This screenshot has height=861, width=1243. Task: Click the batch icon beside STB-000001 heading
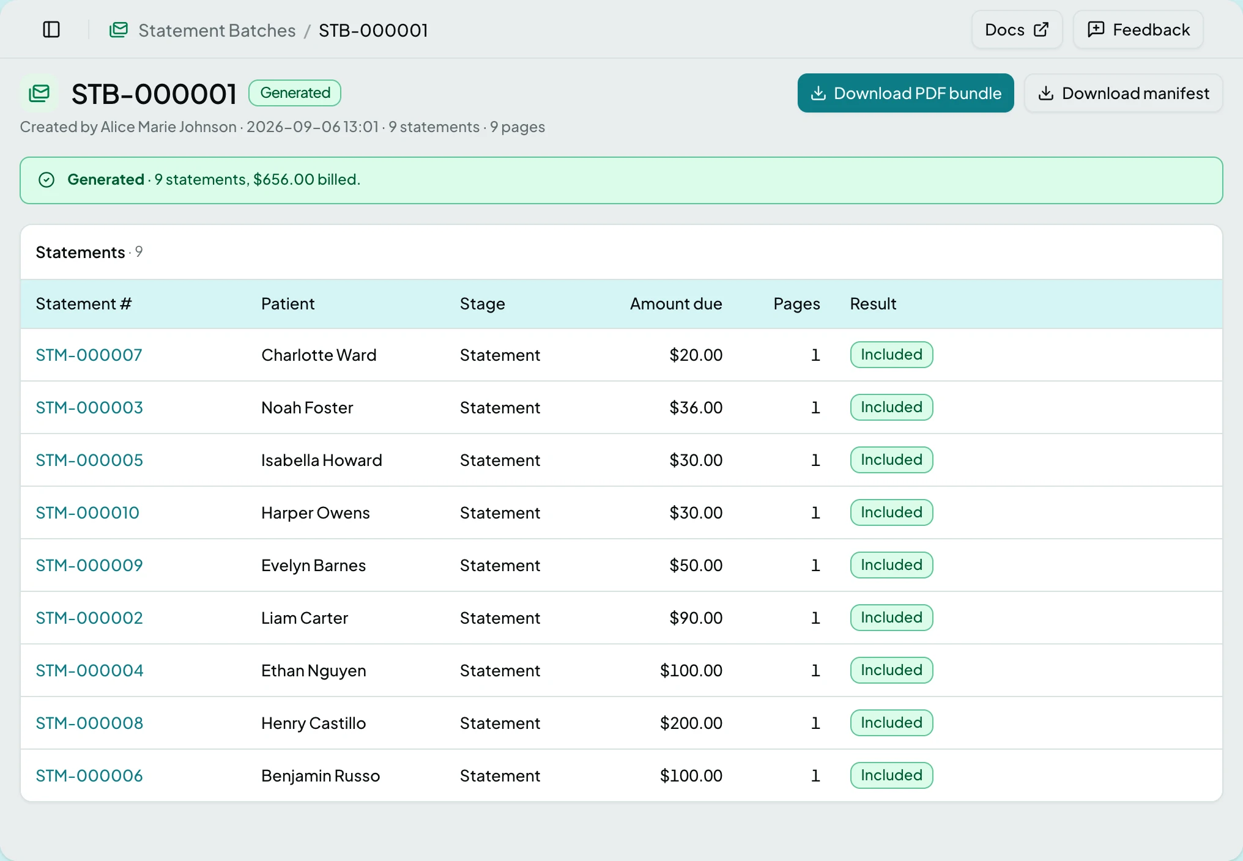pyautogui.click(x=40, y=94)
